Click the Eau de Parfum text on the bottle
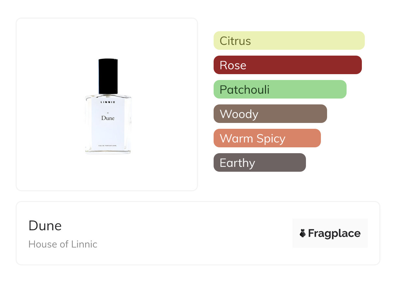Image resolution: width=396 pixels, height=281 pixels. click(x=108, y=145)
